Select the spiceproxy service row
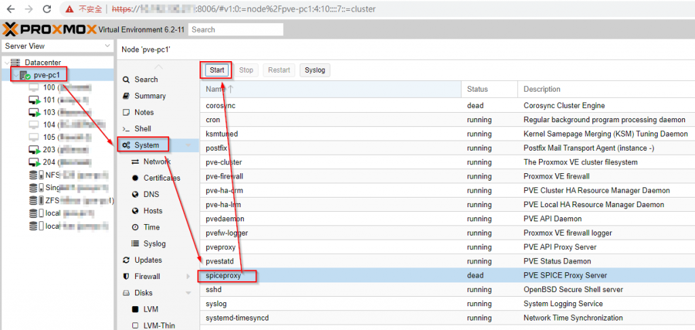Screen dimensions: 695x330 pos(447,276)
